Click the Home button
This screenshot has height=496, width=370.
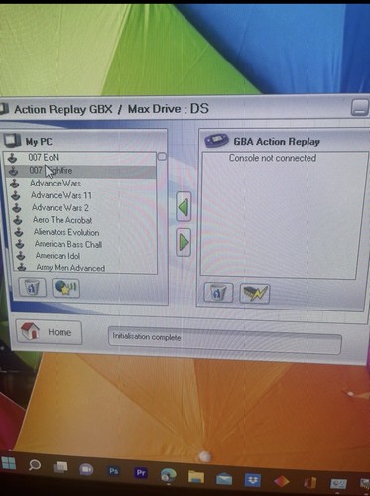pos(49,332)
